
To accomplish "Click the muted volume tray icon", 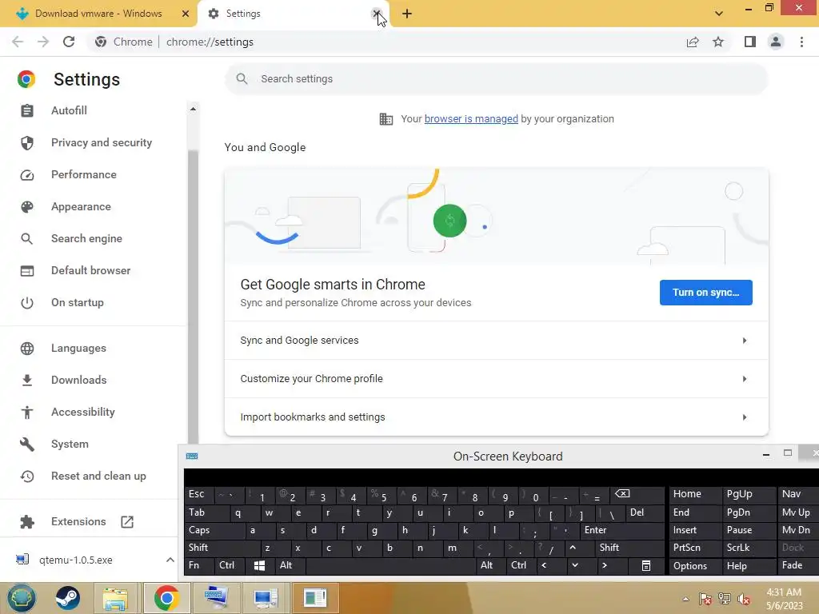I will pyautogui.click(x=743, y=599).
